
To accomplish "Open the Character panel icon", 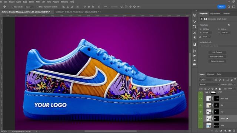I will [194, 33].
